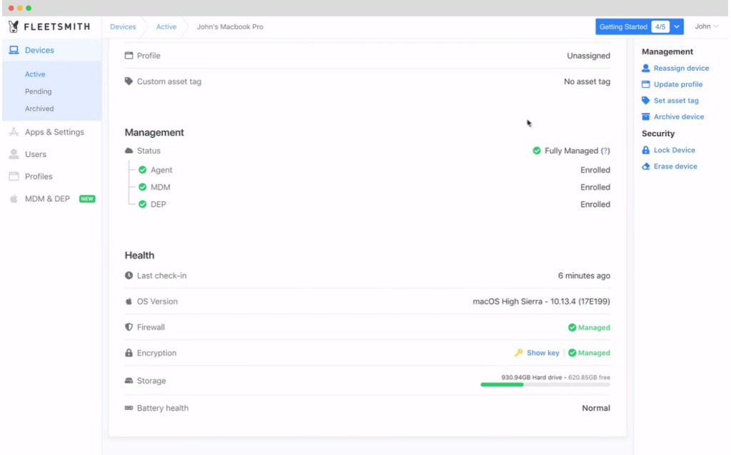Click the key icon beside Show key
Viewport: 731px width, 455px height.
[x=518, y=352]
